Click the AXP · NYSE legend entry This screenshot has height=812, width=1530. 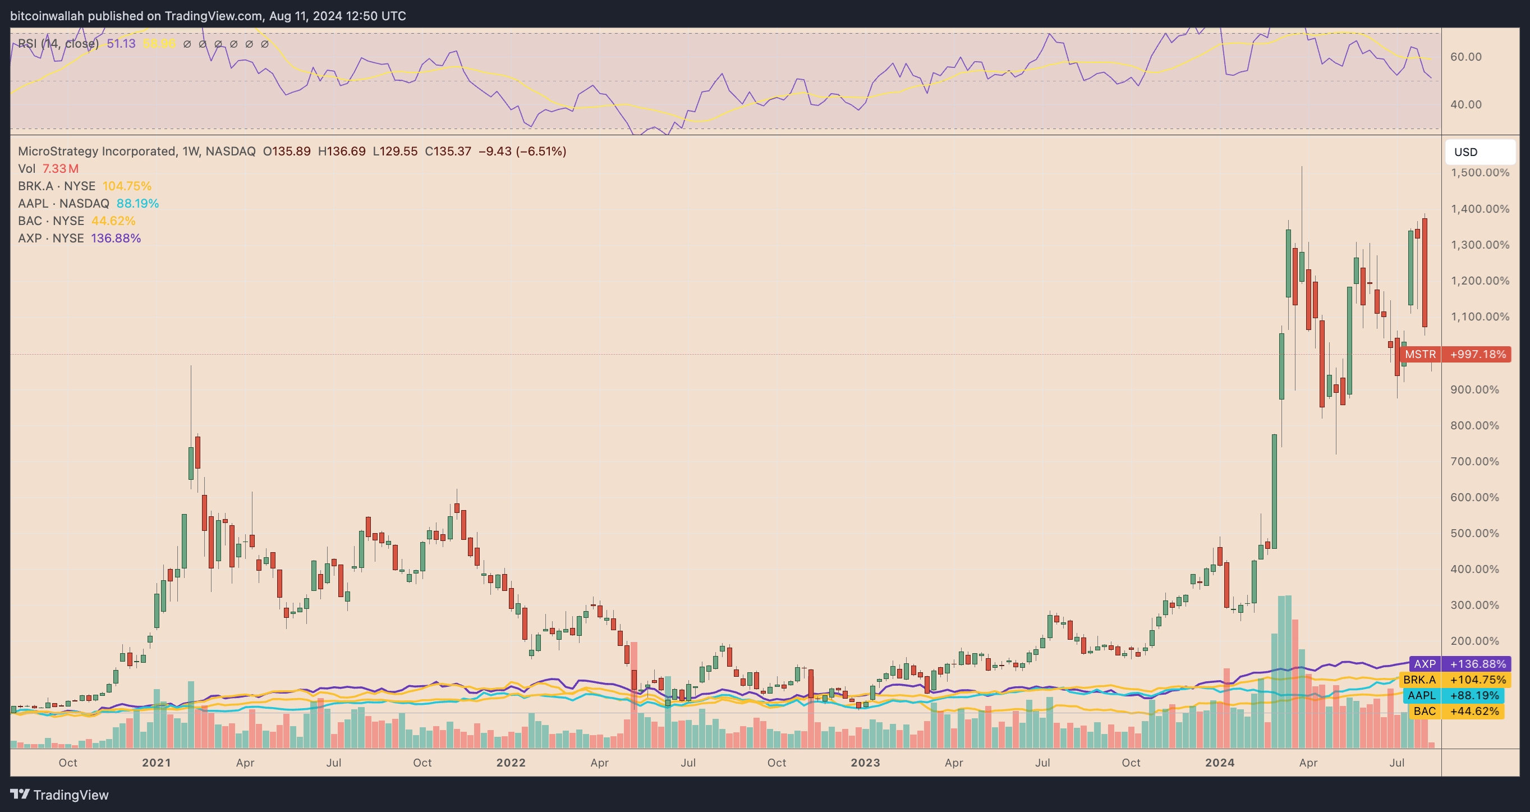[79, 238]
